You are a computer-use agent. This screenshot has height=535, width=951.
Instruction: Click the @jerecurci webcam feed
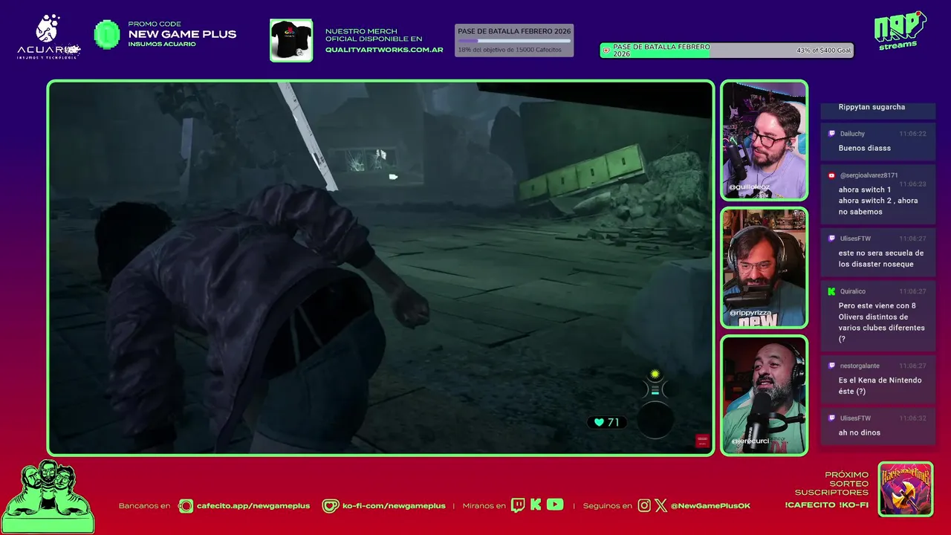pyautogui.click(x=764, y=395)
